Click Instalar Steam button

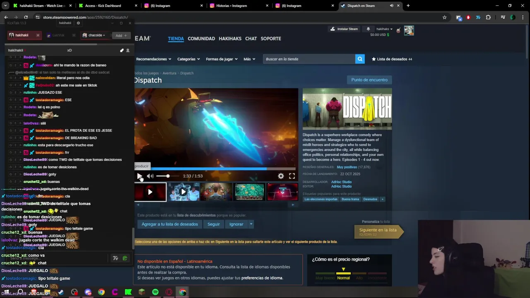tap(344, 29)
